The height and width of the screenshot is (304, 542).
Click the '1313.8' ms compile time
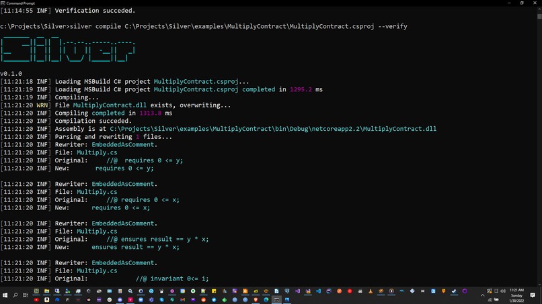coord(151,113)
